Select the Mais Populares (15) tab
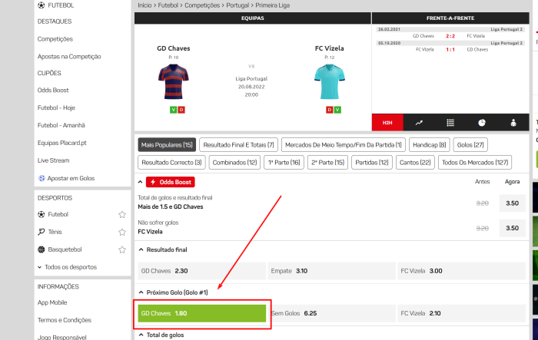Image resolution: width=538 pixels, height=340 pixels. 167,145
